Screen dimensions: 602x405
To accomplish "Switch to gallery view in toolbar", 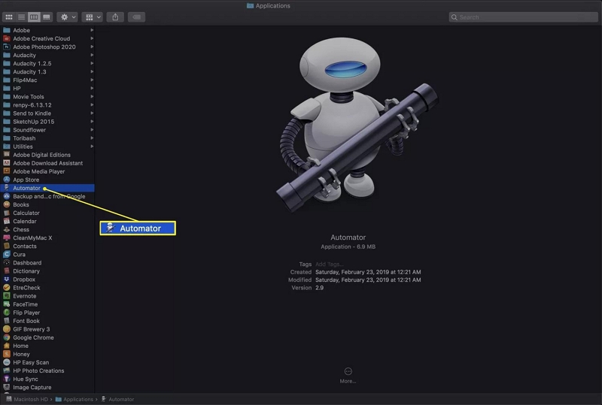I will point(47,17).
